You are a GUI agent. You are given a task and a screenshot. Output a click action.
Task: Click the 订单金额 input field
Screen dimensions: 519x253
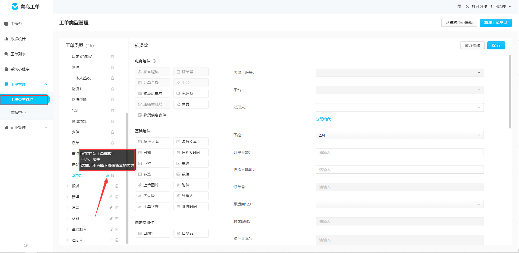(x=400, y=152)
